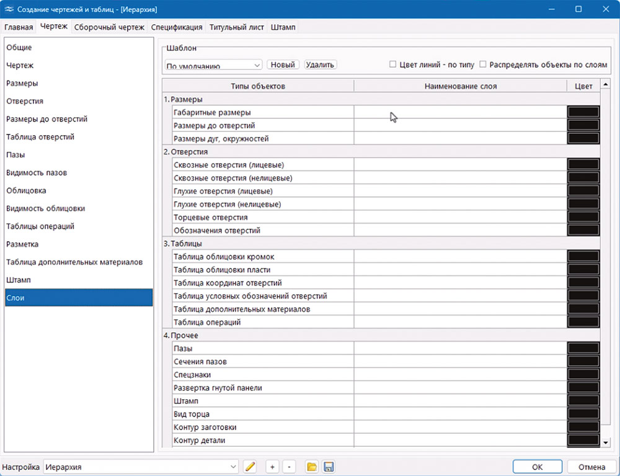Confirm the dialog with the OK button
620x476 pixels.
point(538,467)
